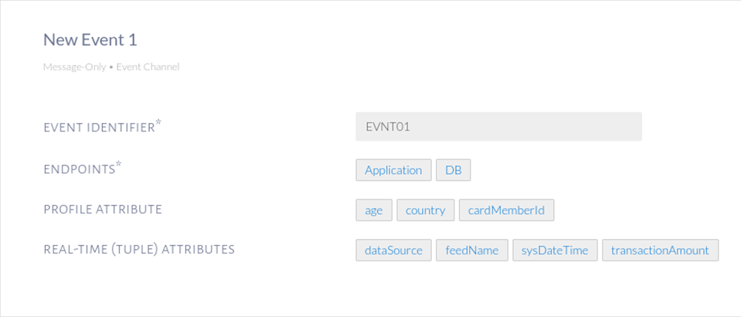Click the bullet separator in the subtitle
The width and height of the screenshot is (741, 317).
click(111, 67)
